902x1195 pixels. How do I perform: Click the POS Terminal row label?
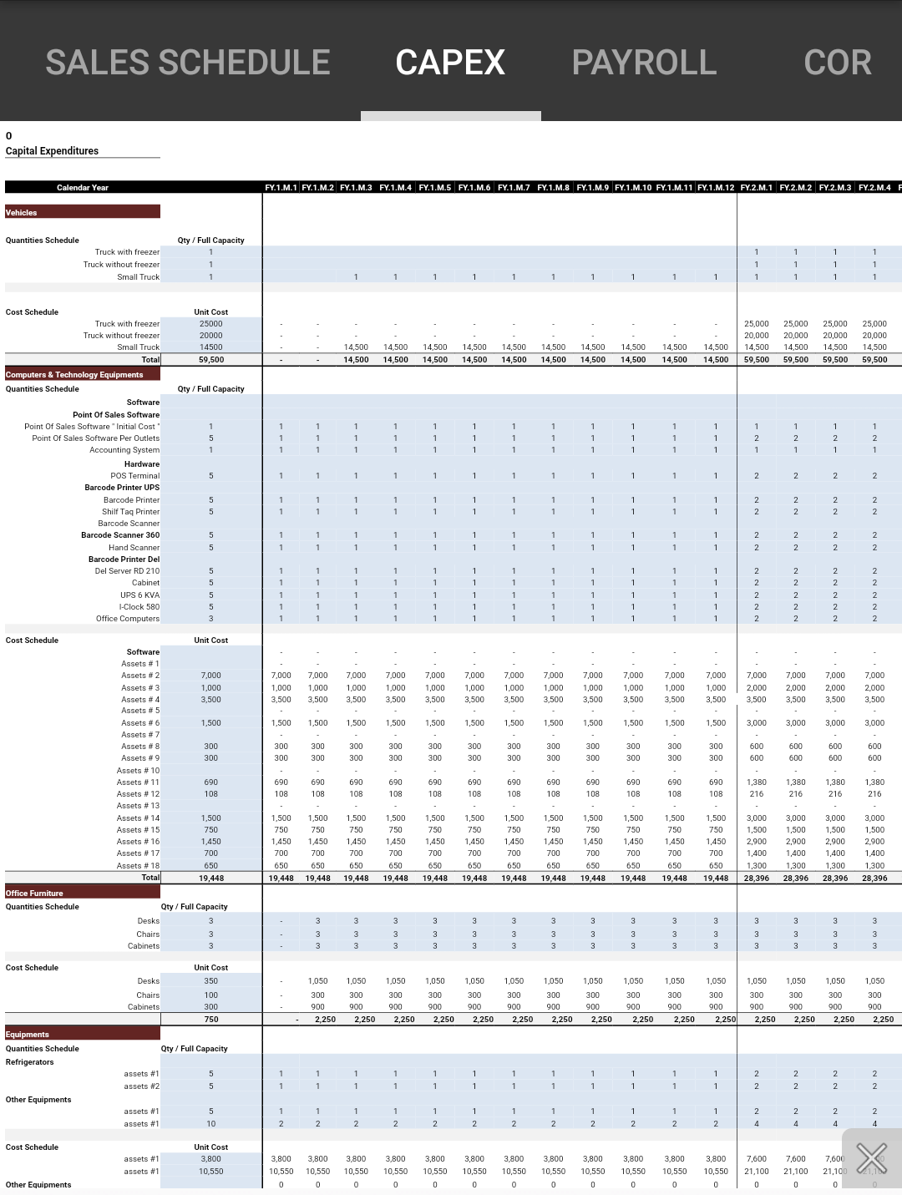tap(134, 476)
